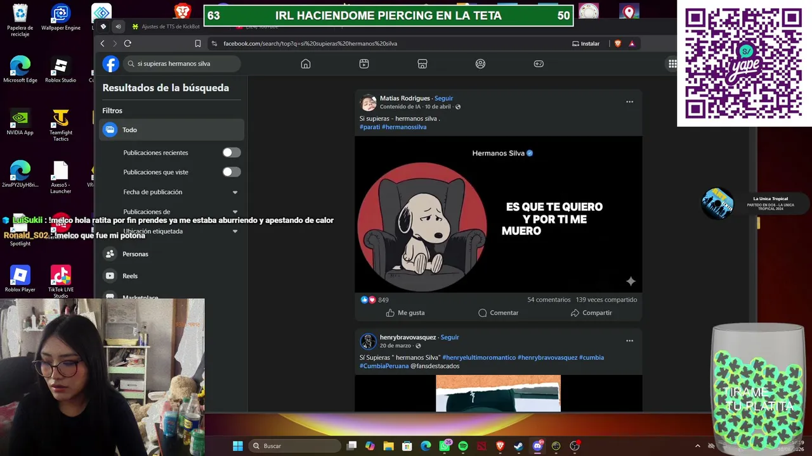The image size is (812, 456).
Task: Open the Matias Rodrigues profile name
Action: (405, 99)
